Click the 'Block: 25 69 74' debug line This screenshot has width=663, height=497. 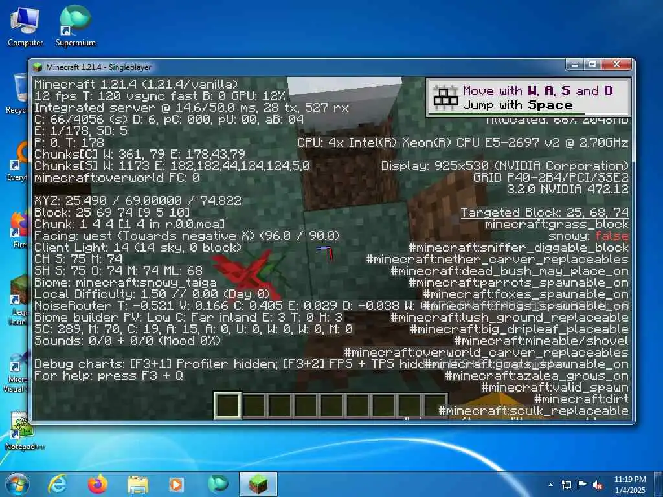[x=112, y=212]
